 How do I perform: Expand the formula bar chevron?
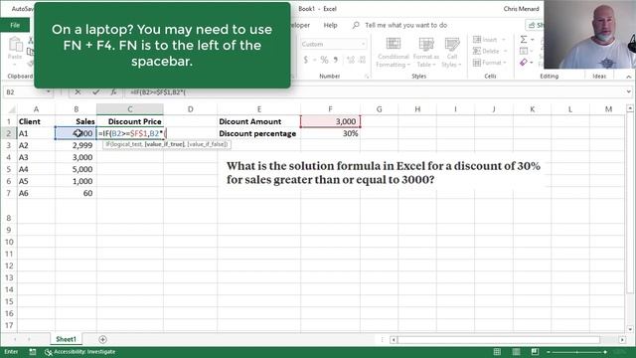pos(628,92)
